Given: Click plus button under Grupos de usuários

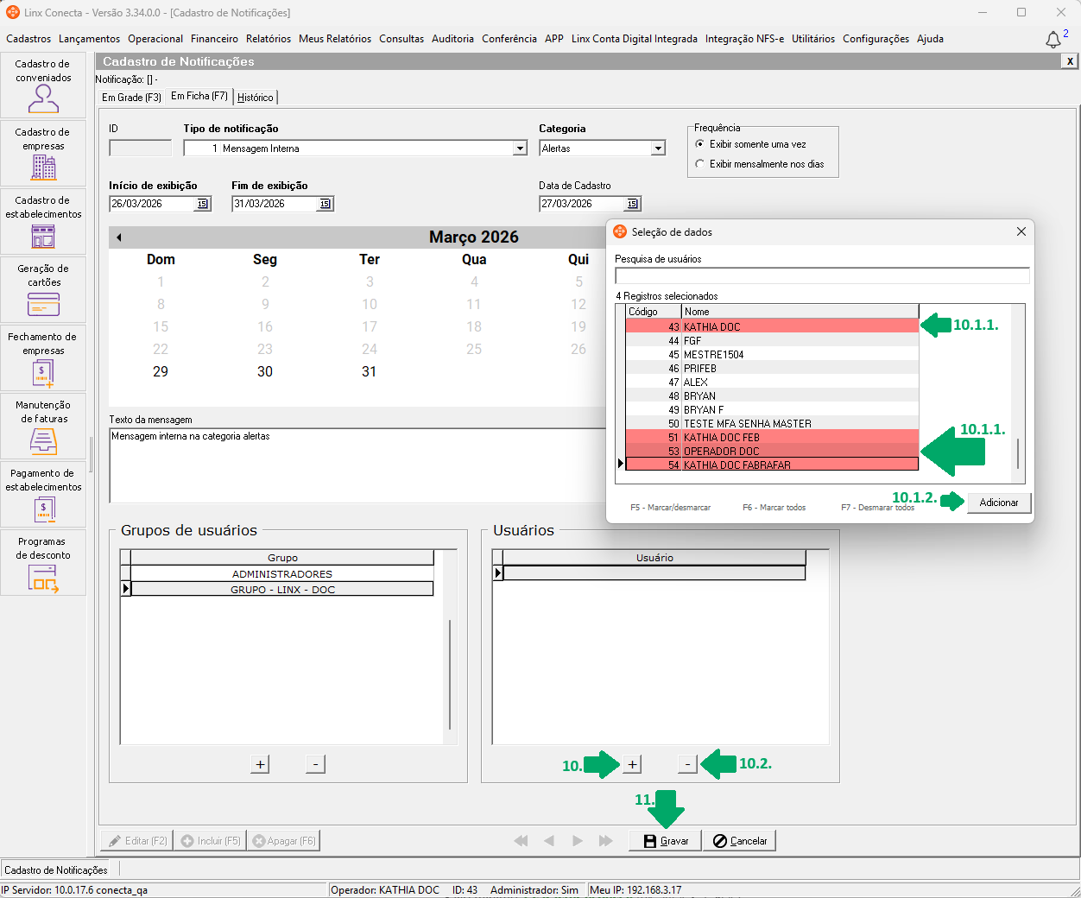Looking at the screenshot, I should 260,764.
